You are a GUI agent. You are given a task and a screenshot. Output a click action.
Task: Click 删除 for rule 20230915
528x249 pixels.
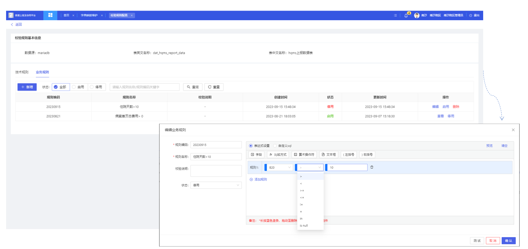click(456, 107)
